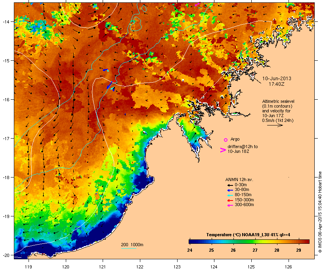Screen dimensions: 325x270
Task: Click the colorbar tick label 27
Action: pyautogui.click(x=255, y=250)
